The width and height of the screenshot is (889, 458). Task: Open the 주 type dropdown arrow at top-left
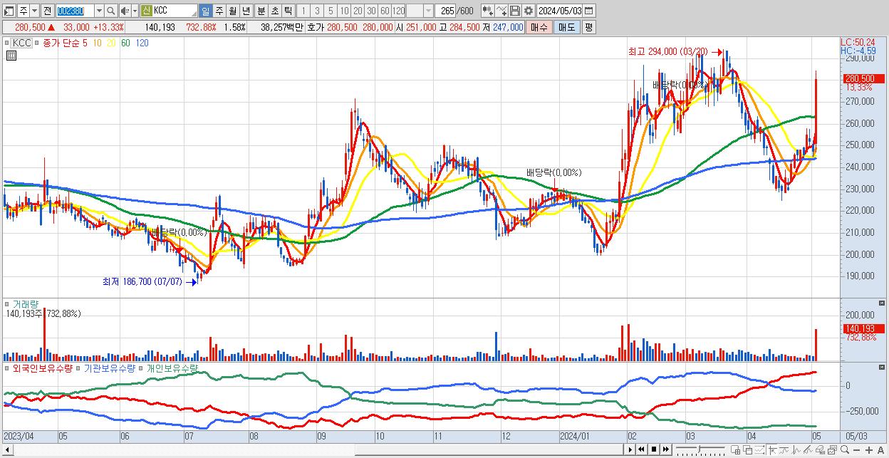pos(35,11)
